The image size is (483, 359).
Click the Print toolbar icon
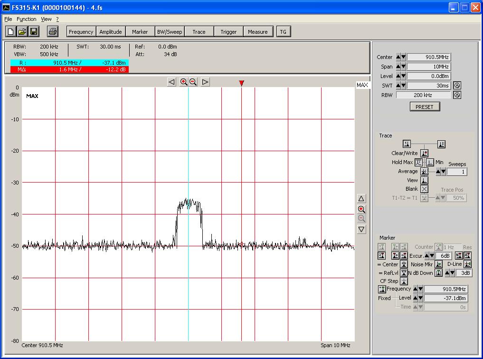point(53,32)
